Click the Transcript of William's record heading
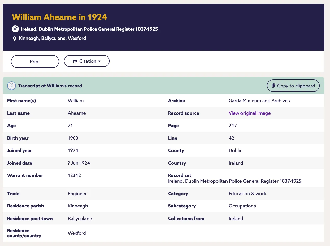This screenshot has height=246, width=330. coord(50,86)
